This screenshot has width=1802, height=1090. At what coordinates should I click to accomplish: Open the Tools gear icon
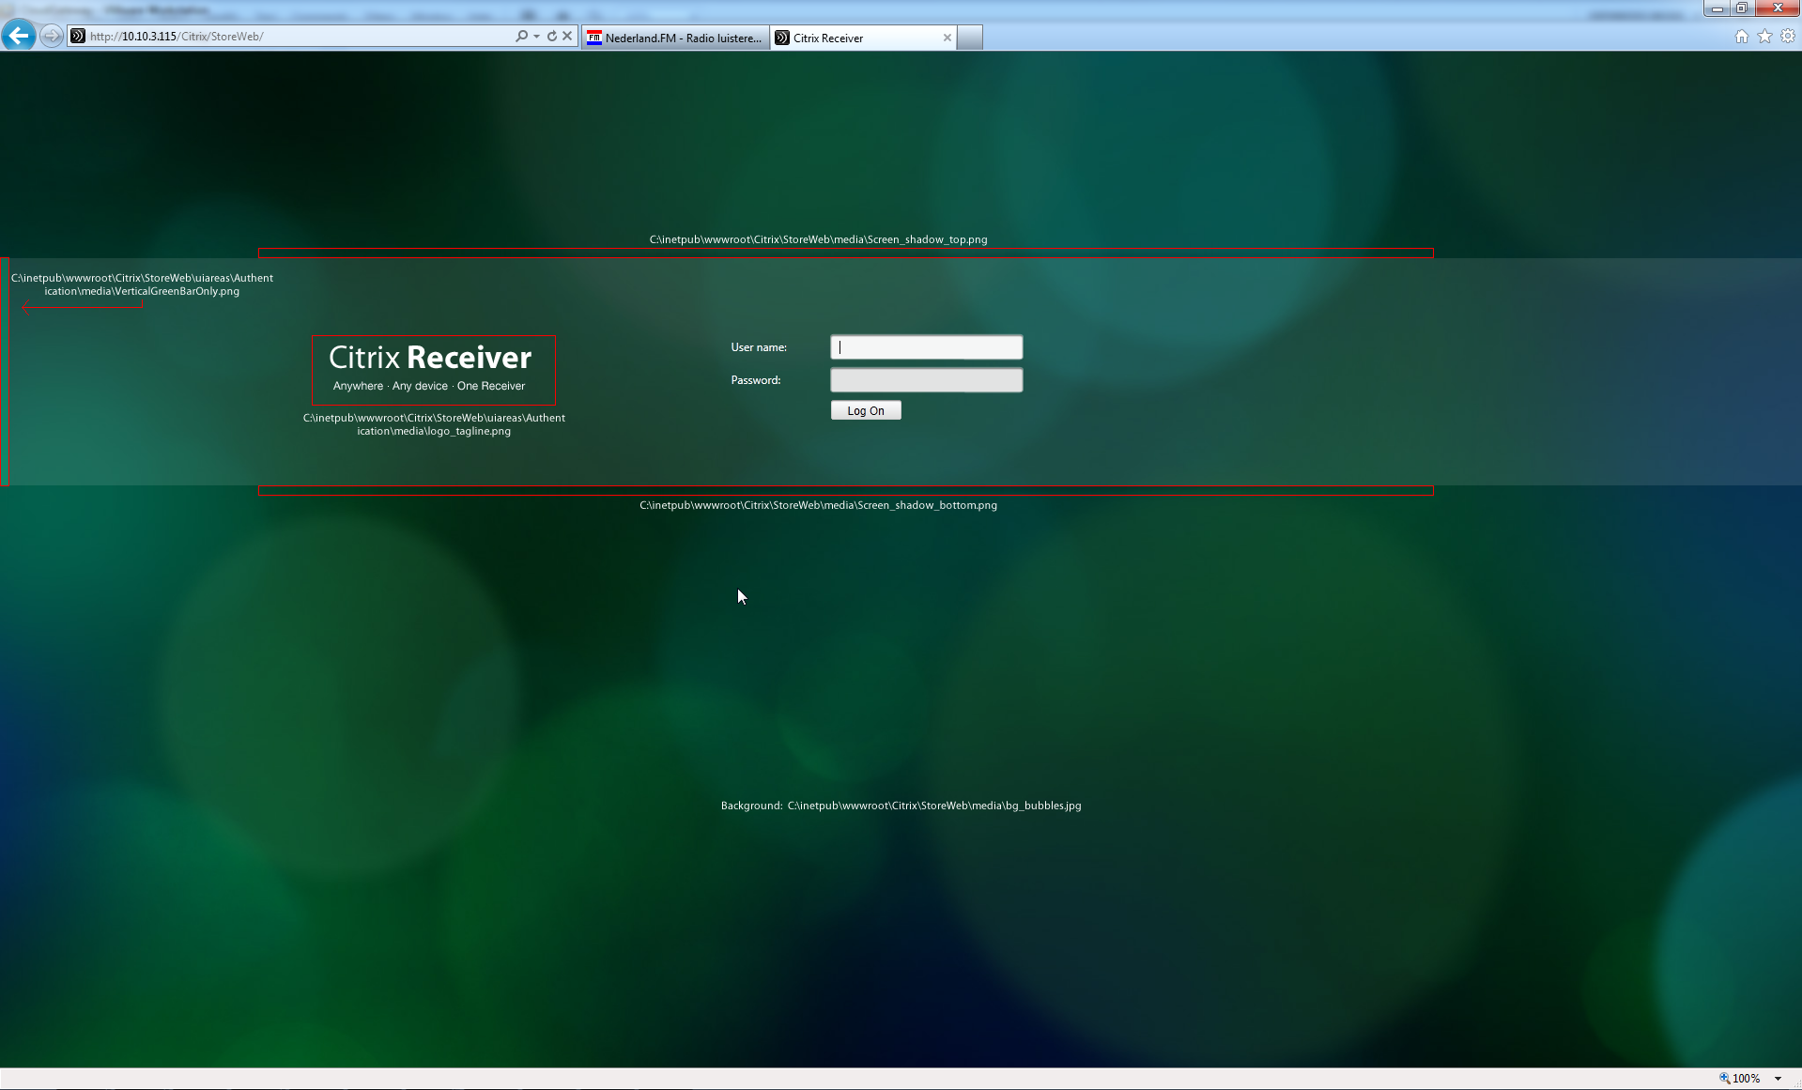(1788, 37)
